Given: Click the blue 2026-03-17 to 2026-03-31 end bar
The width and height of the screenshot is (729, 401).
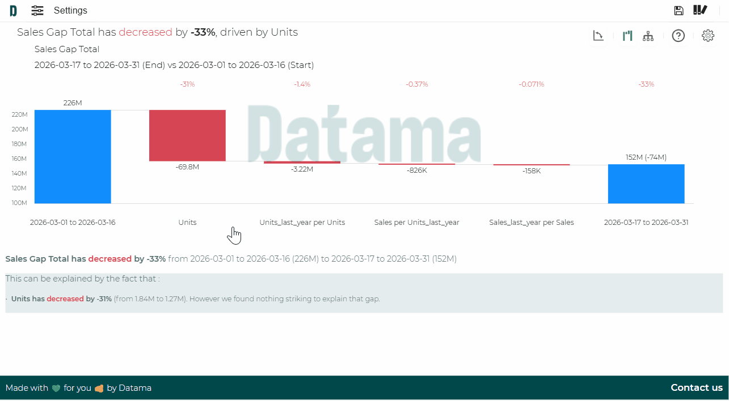Looking at the screenshot, I should [x=646, y=184].
